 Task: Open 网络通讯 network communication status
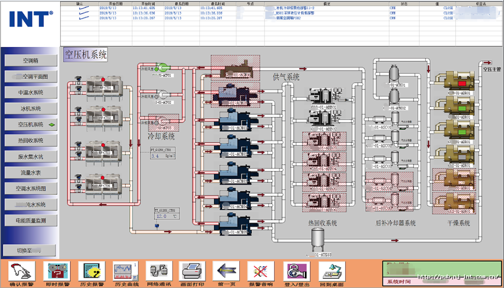(159, 271)
